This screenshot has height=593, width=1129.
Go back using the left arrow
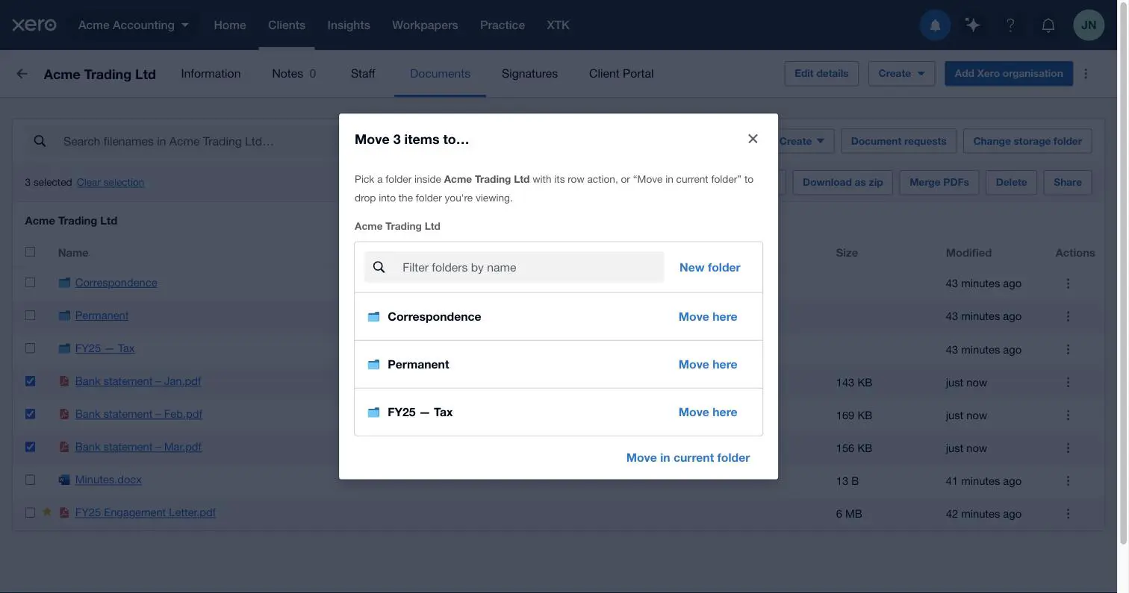point(22,73)
